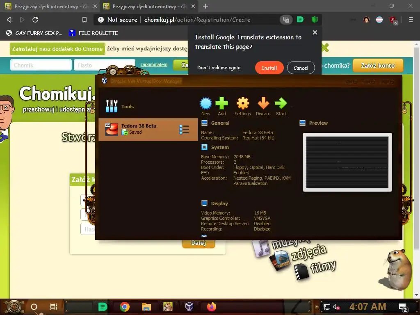
Task: Click green Add plus icon in VirtualBox
Action: (222, 106)
